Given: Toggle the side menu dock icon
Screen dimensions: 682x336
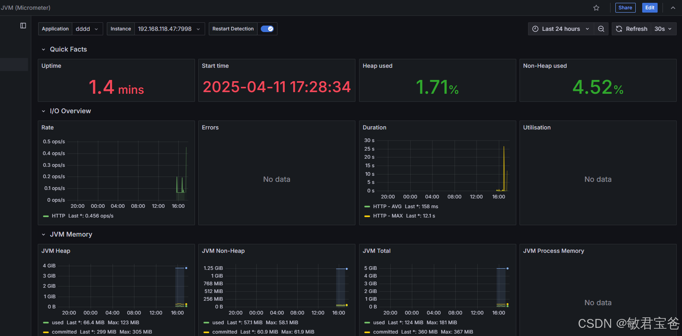Looking at the screenshot, I should click(x=23, y=26).
